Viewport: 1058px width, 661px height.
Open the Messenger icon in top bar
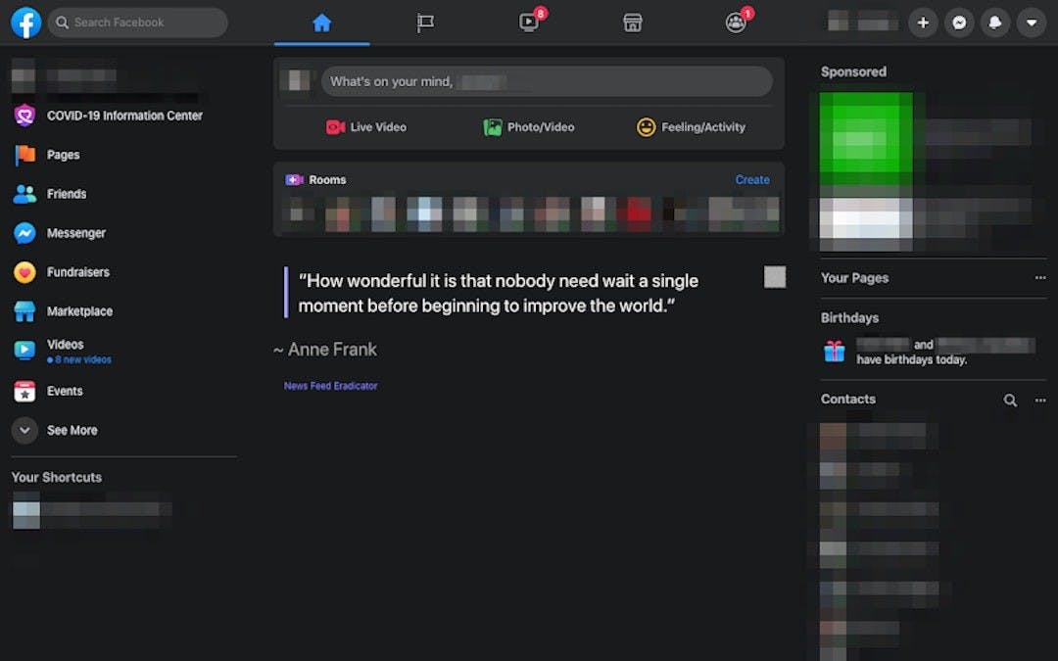pyautogui.click(x=959, y=23)
